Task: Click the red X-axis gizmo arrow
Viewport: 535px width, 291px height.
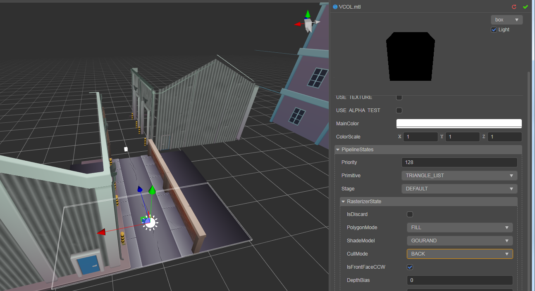Action: [101, 233]
